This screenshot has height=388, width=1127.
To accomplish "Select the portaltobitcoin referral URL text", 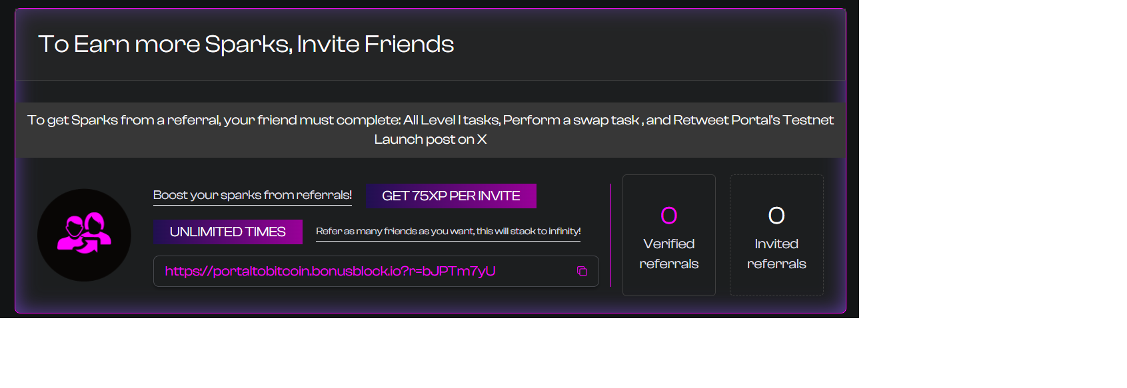I will point(330,271).
